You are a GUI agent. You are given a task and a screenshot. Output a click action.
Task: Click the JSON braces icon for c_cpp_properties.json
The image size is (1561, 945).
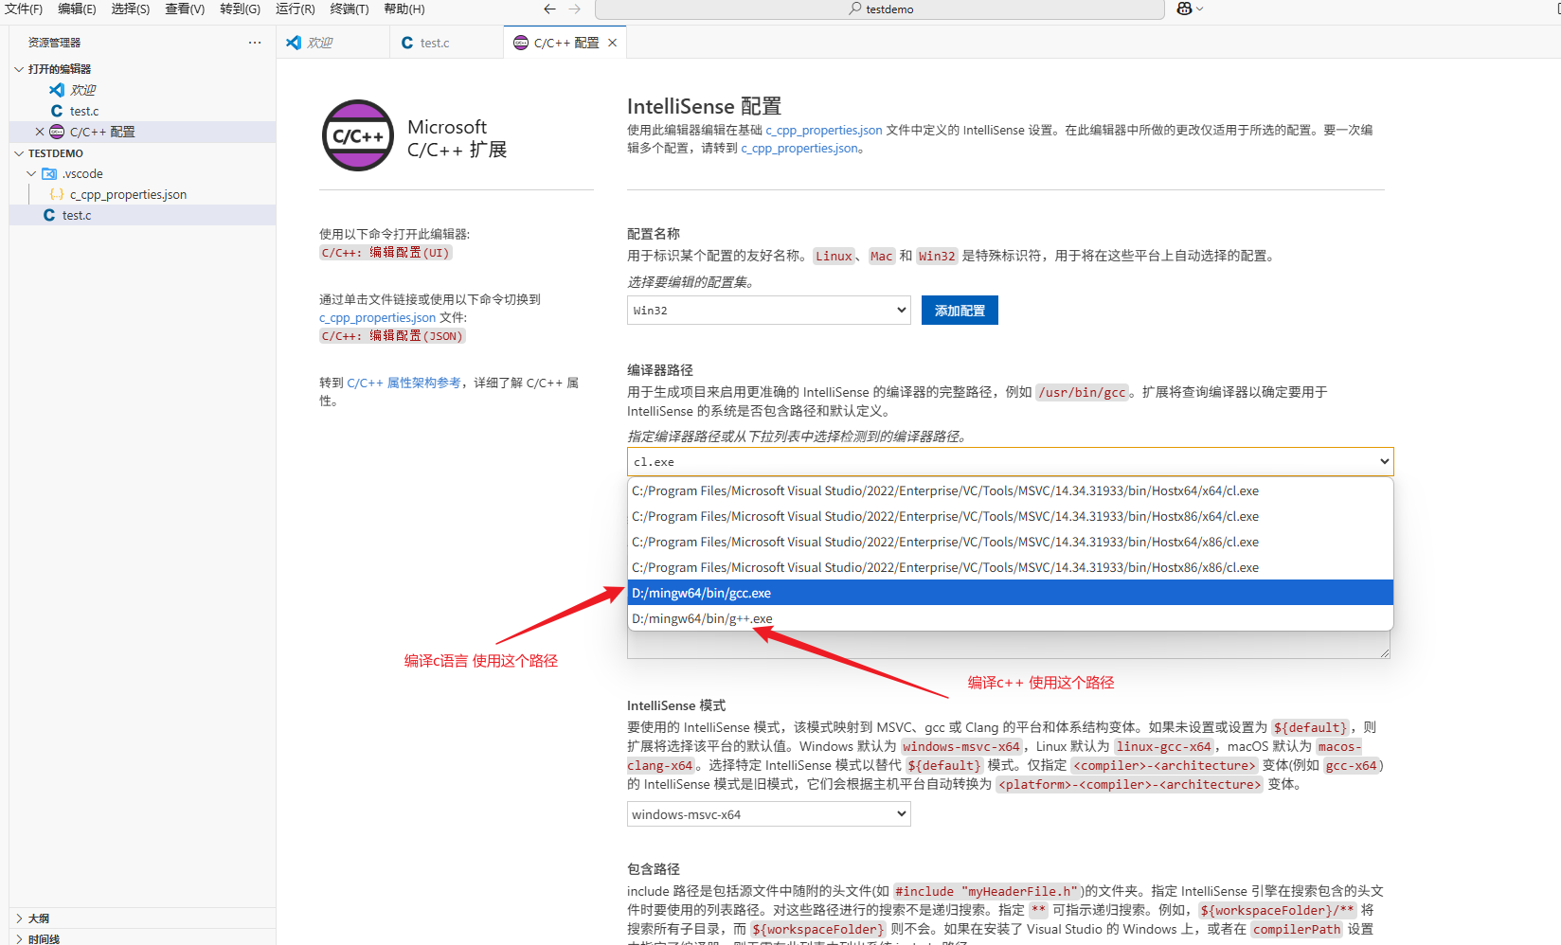coord(57,194)
